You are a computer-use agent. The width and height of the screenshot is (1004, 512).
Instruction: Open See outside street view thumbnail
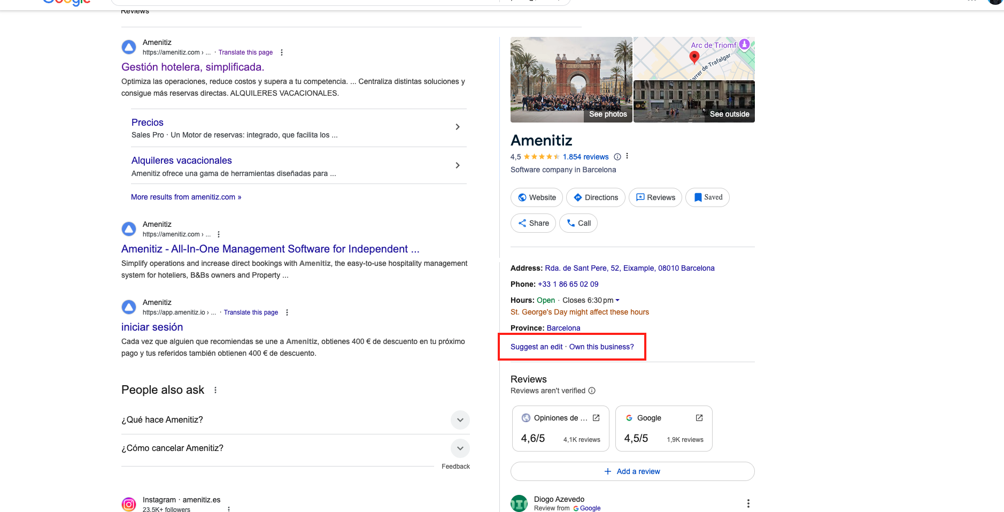pos(694,102)
